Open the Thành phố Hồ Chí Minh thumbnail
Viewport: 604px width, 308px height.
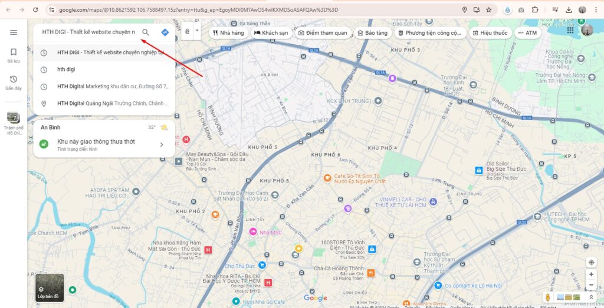click(x=14, y=117)
